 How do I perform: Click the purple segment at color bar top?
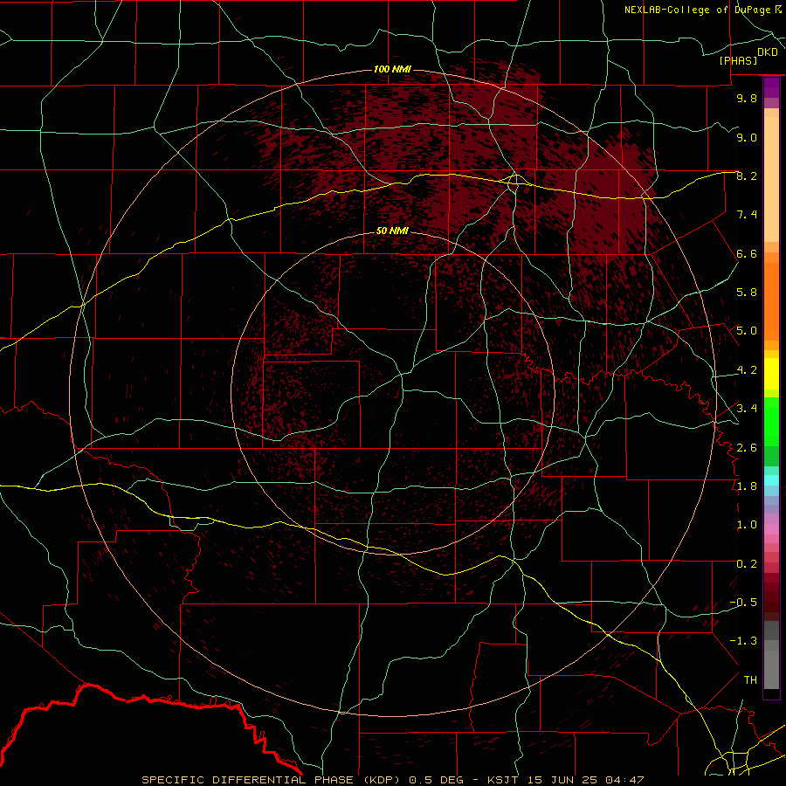[x=771, y=87]
